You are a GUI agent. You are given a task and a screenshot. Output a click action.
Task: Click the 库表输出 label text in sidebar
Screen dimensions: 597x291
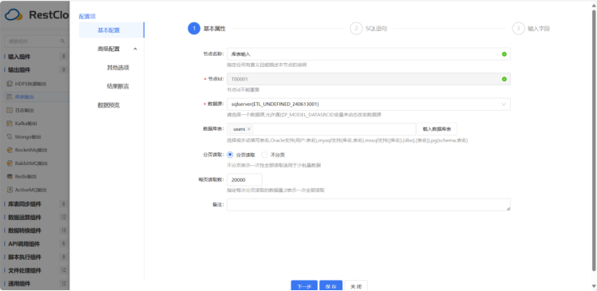[25, 97]
